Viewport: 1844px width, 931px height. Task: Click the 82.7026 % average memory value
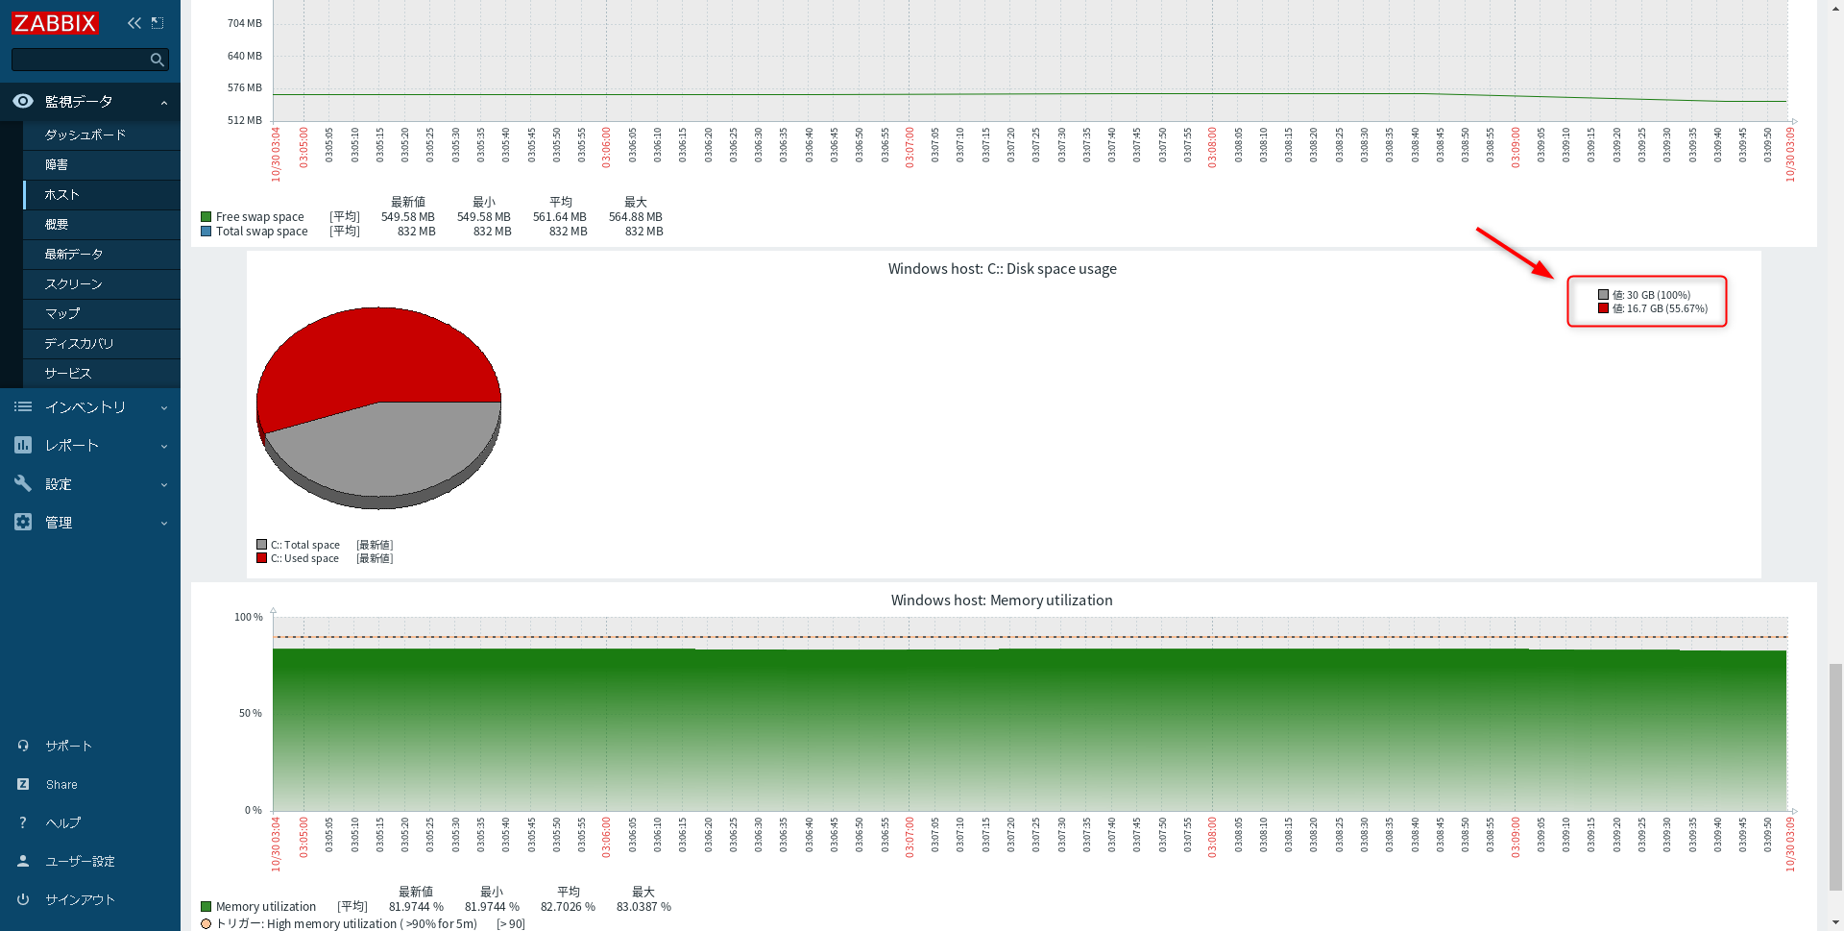click(x=568, y=907)
